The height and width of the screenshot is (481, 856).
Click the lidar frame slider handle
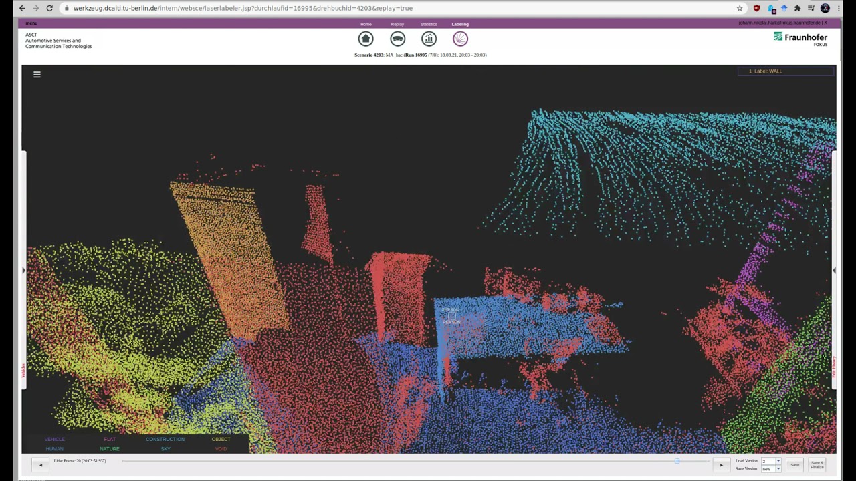coord(677,461)
